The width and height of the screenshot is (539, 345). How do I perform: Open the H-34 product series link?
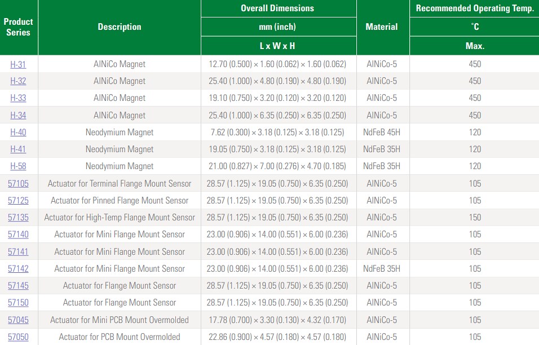18,115
